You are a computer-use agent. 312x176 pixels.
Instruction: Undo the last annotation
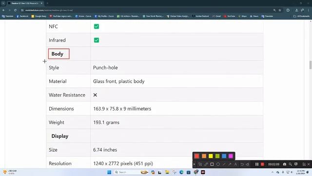click(x=242, y=164)
